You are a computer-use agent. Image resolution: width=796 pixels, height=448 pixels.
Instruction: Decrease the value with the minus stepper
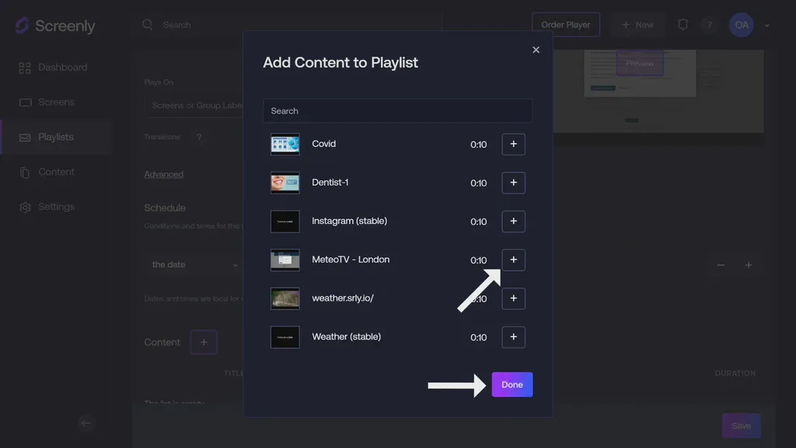click(x=720, y=265)
